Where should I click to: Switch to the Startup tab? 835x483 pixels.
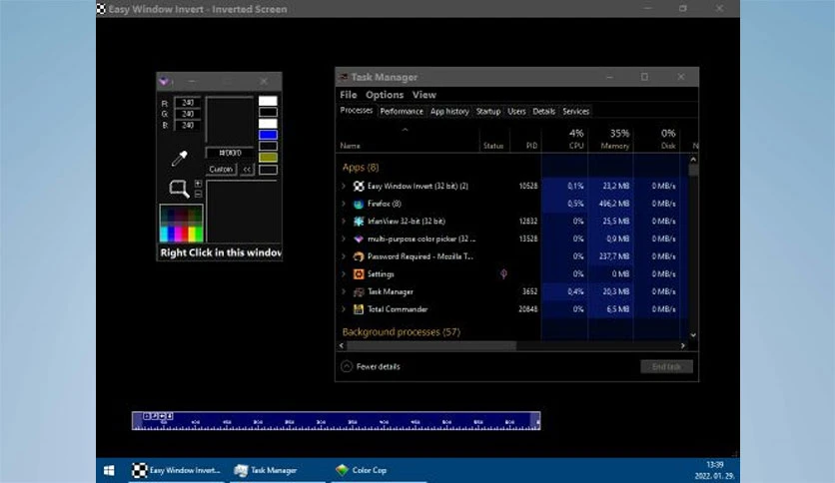[x=487, y=111]
